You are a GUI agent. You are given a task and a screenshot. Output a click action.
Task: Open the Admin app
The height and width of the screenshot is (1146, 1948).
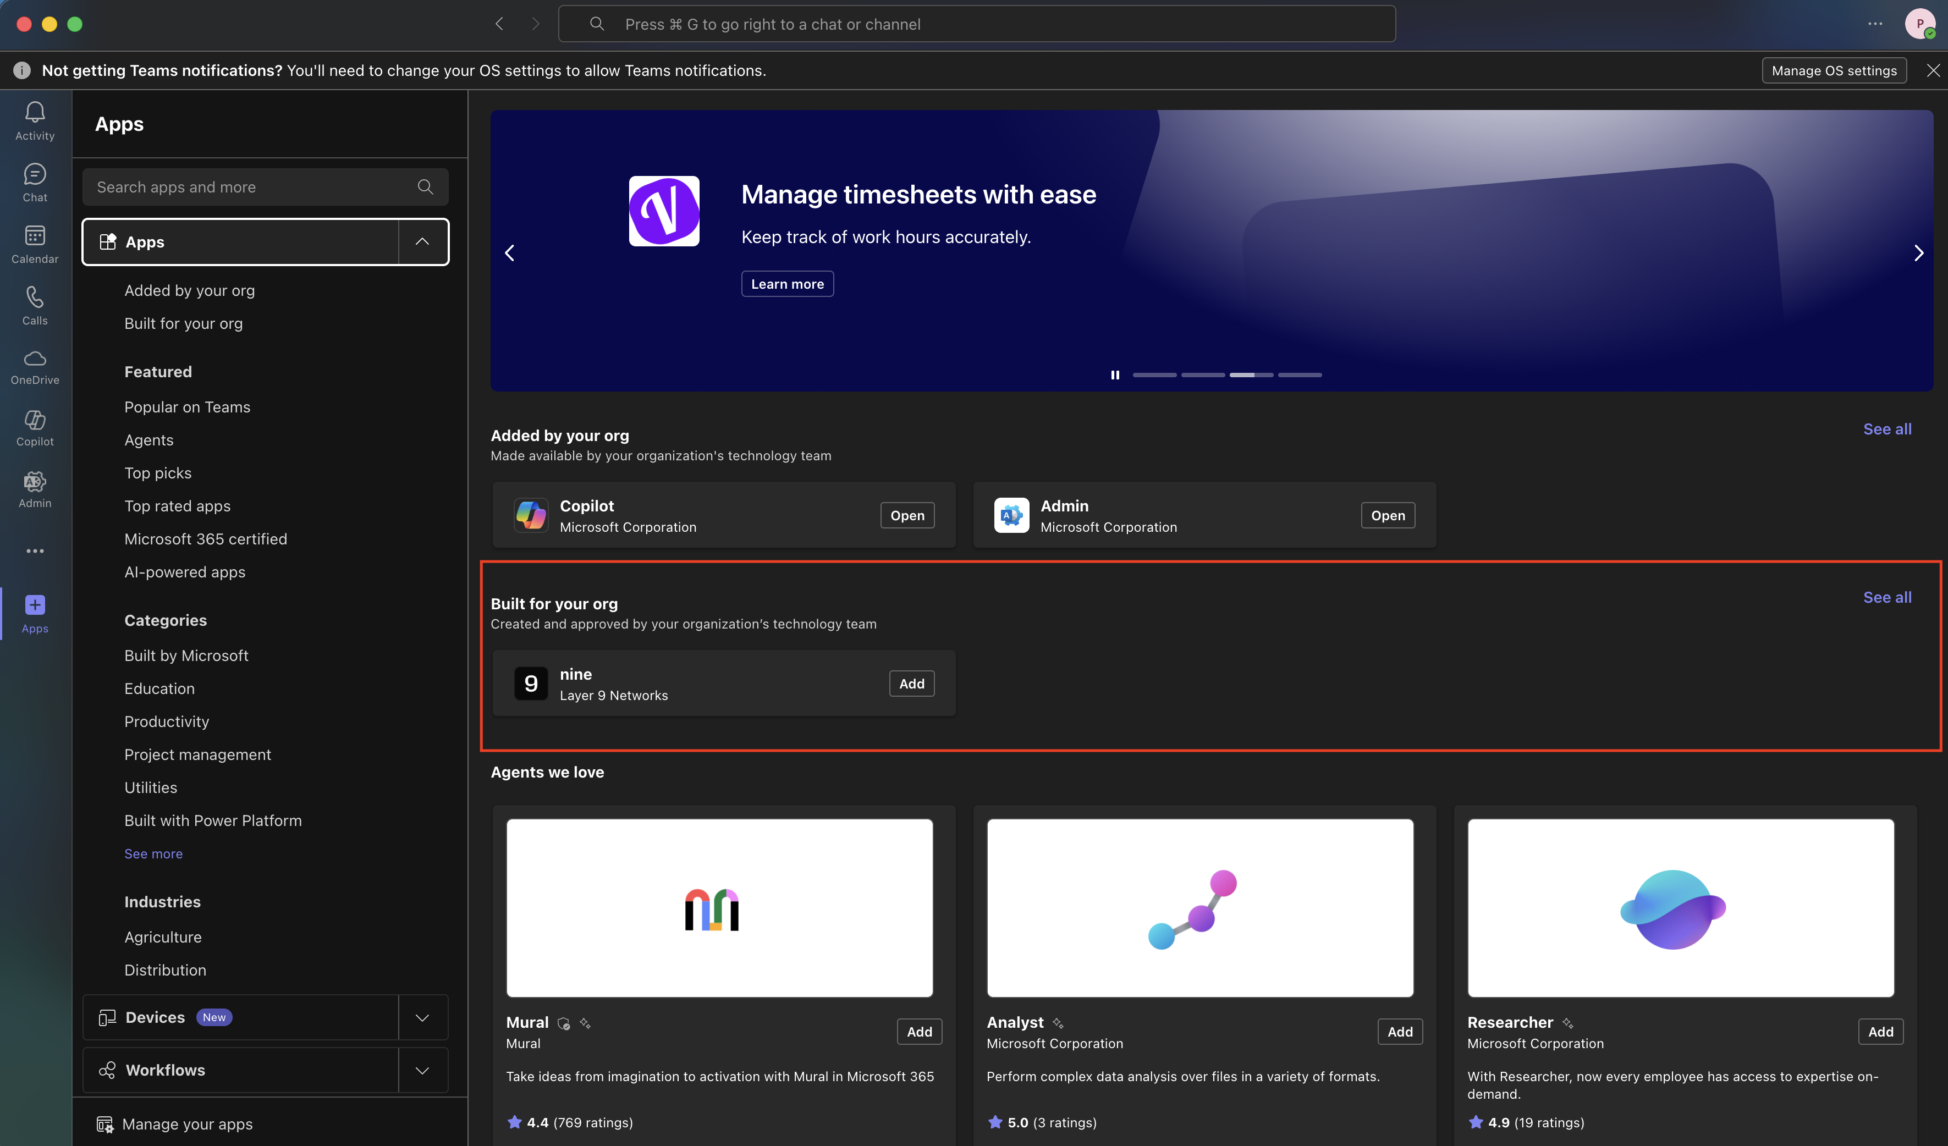pyautogui.click(x=1388, y=515)
